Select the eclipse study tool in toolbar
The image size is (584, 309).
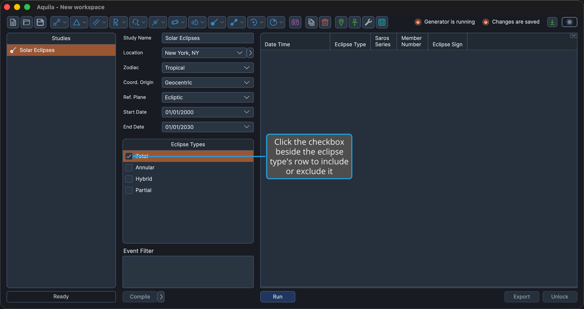click(214, 22)
